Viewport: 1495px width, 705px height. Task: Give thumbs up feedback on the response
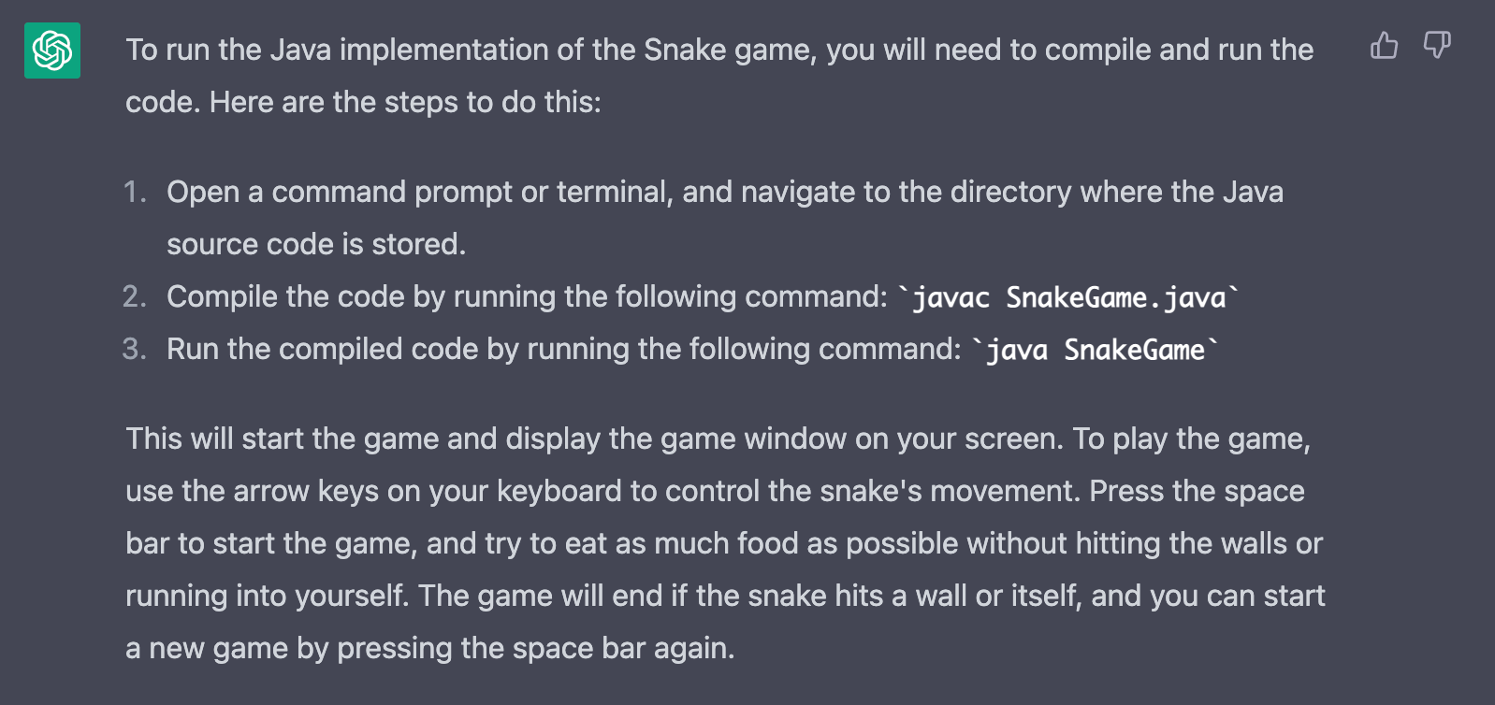click(1385, 45)
